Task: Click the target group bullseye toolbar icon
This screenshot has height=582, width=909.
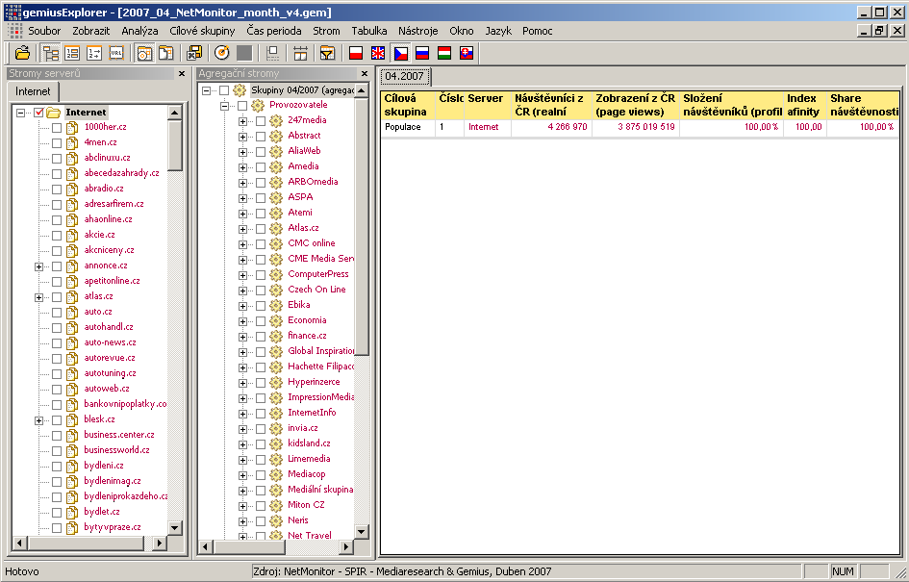Action: tap(222, 53)
